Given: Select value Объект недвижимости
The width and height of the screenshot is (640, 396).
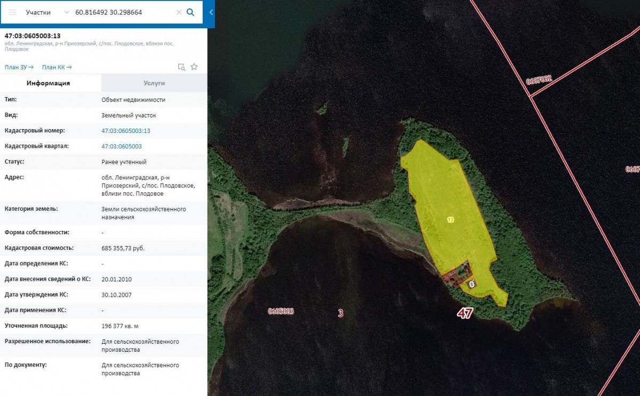Looking at the screenshot, I should 133,100.
